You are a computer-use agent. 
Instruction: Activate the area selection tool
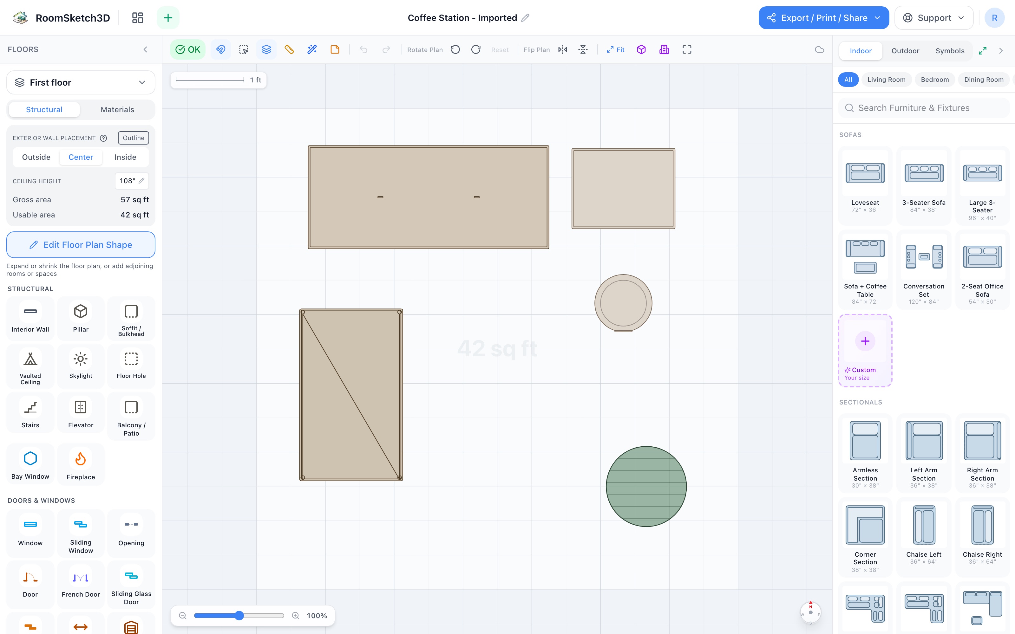click(244, 49)
